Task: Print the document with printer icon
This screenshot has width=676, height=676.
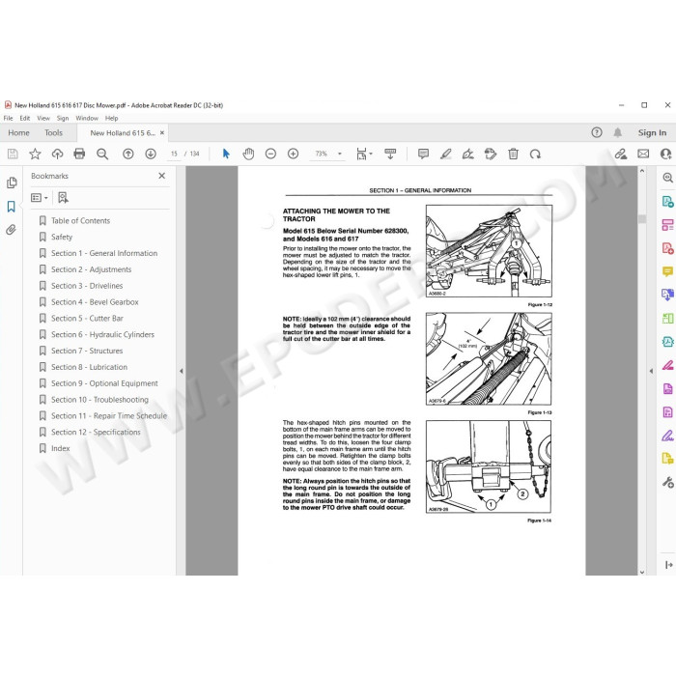Action: (79, 154)
